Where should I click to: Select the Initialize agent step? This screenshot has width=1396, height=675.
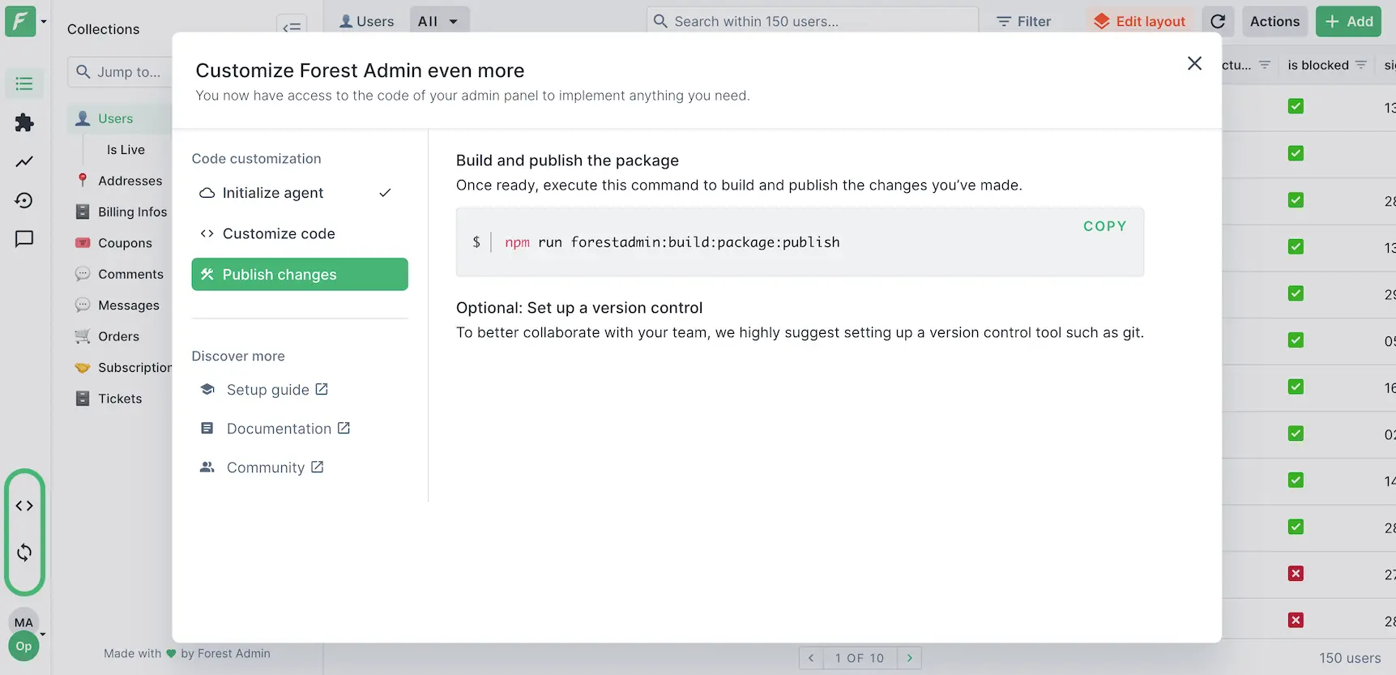click(300, 193)
